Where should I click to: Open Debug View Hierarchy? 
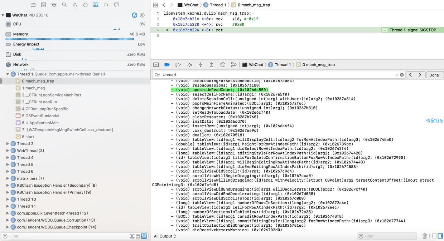coord(223,65)
